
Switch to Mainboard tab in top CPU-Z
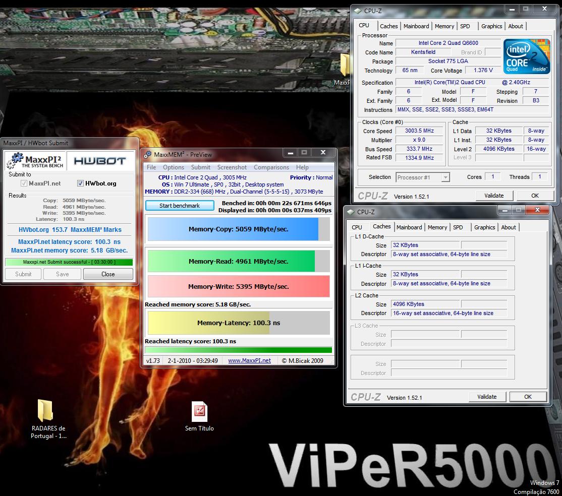[x=416, y=26]
